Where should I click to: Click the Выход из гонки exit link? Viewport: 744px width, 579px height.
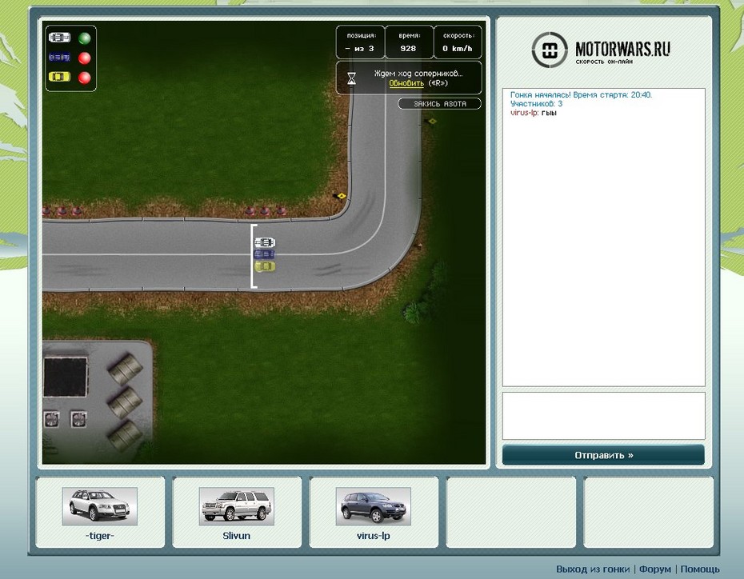tap(592, 569)
